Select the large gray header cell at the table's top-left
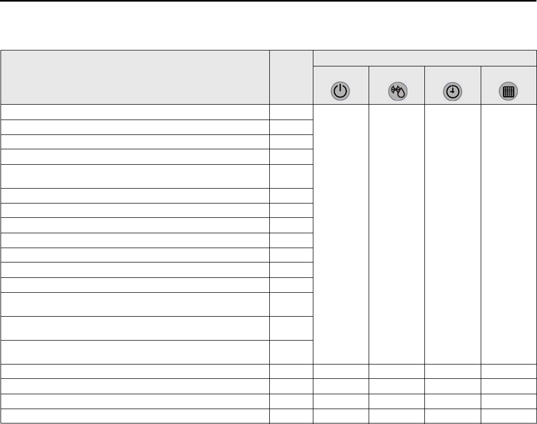Image resolution: width=537 pixels, height=424 pixels. 135,78
